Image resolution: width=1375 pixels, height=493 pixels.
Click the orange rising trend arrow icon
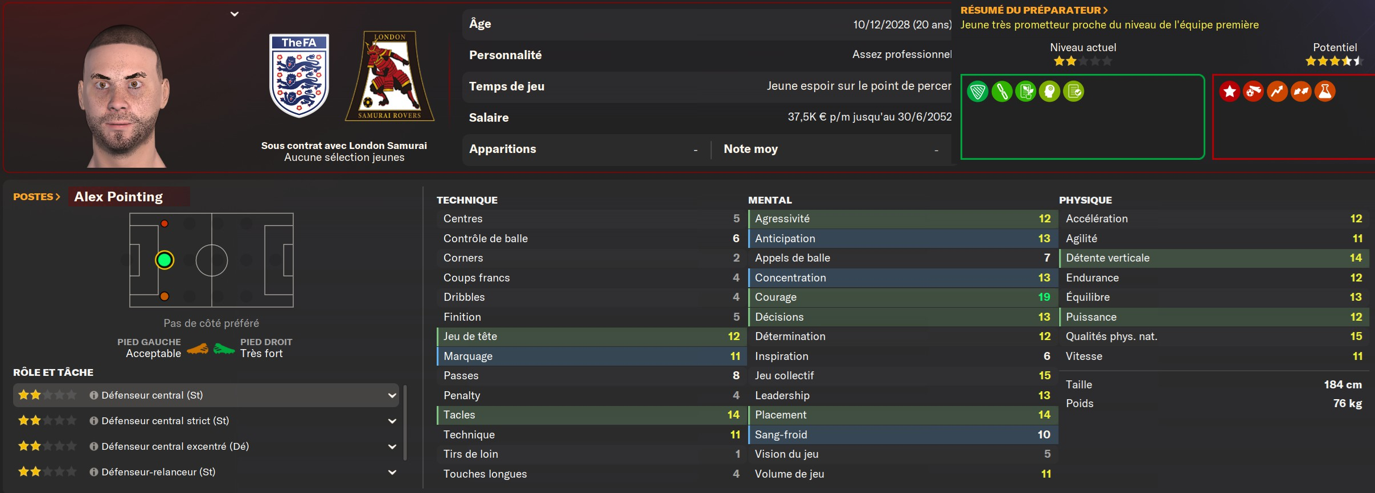pyautogui.click(x=1277, y=92)
